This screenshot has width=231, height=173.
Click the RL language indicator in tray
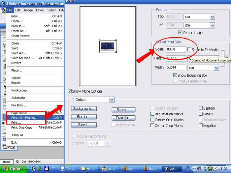click(187, 169)
